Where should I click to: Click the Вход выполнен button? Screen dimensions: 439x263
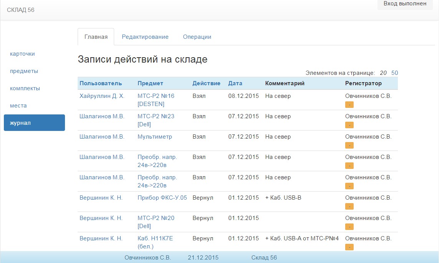(x=405, y=3)
